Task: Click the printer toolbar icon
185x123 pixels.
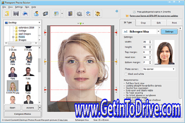Action: (25, 14)
